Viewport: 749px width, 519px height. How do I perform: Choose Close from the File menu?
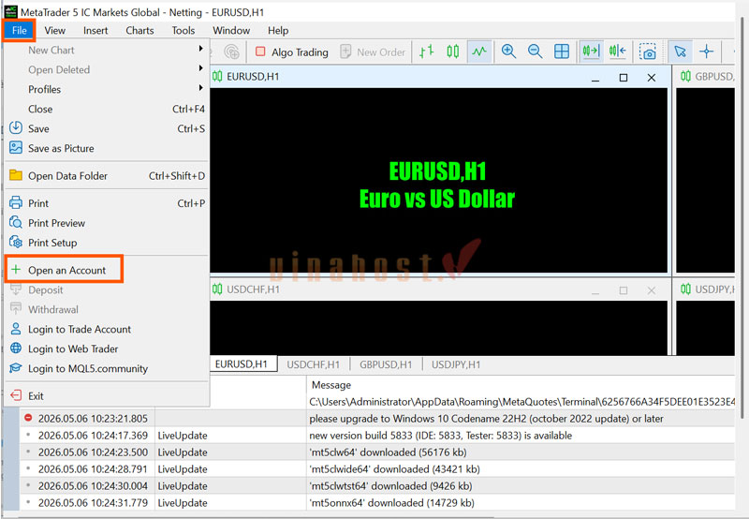(x=107, y=109)
